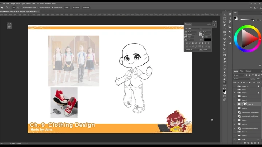
Task: Select the Move tool
Action: click(x=225, y=15)
